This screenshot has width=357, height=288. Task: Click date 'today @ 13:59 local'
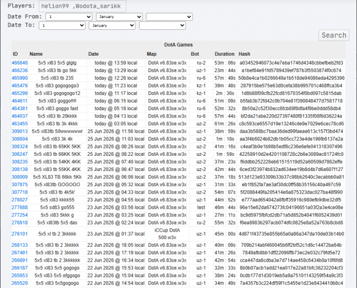click(116, 63)
